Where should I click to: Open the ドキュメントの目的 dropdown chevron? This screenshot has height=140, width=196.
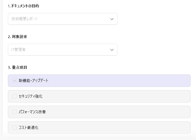(112, 19)
